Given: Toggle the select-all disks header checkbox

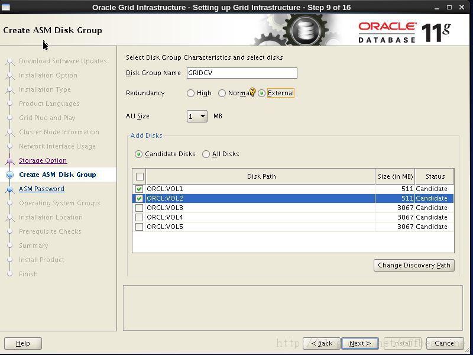Looking at the screenshot, I should [x=140, y=176].
